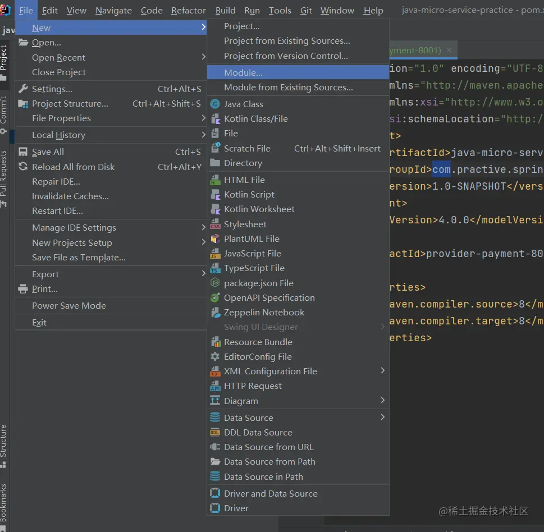The image size is (544, 532).
Task: Expand the Local History submenu arrow
Action: click(203, 135)
